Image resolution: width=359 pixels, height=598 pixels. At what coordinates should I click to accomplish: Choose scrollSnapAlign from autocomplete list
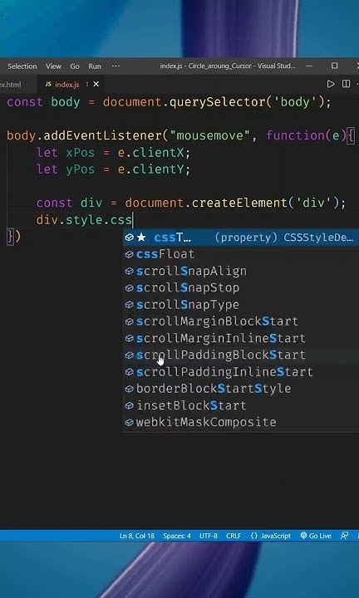241,271
